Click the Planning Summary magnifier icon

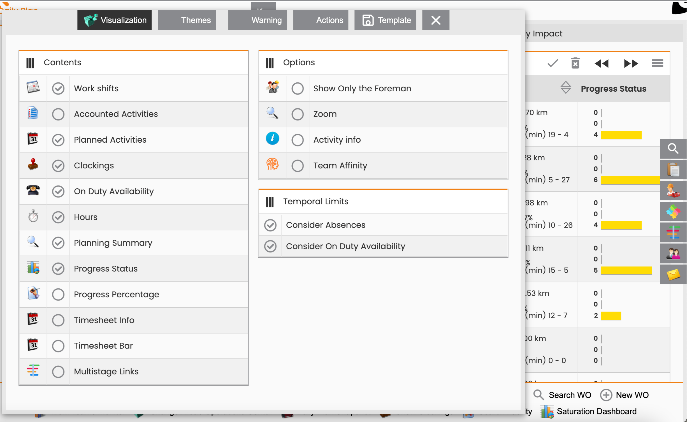pyautogui.click(x=33, y=242)
